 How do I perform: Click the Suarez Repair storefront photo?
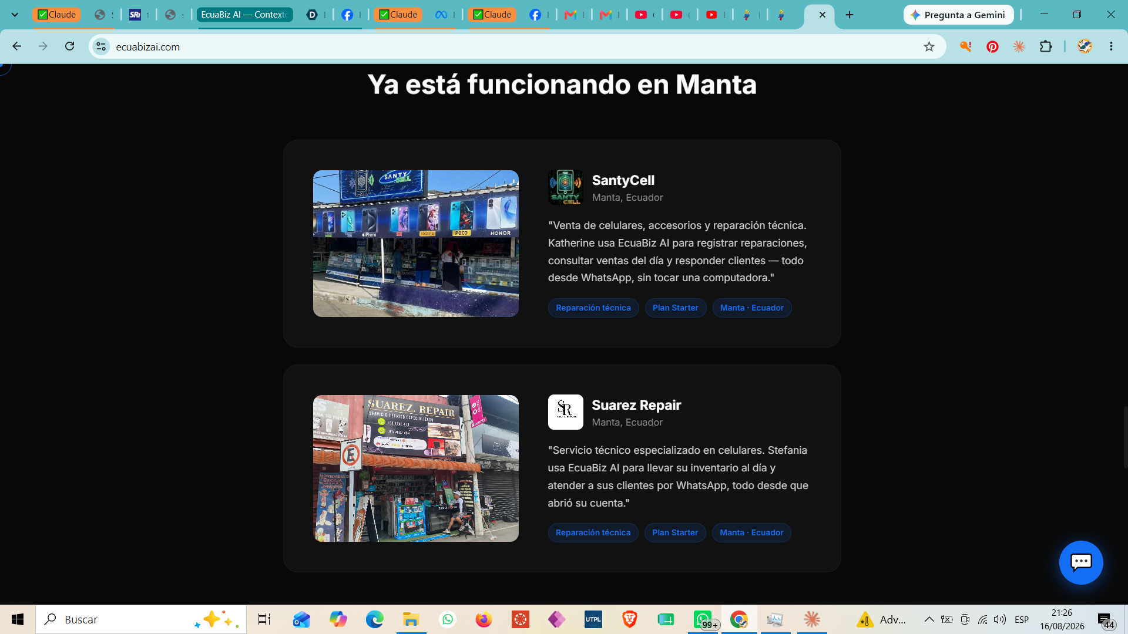click(416, 468)
